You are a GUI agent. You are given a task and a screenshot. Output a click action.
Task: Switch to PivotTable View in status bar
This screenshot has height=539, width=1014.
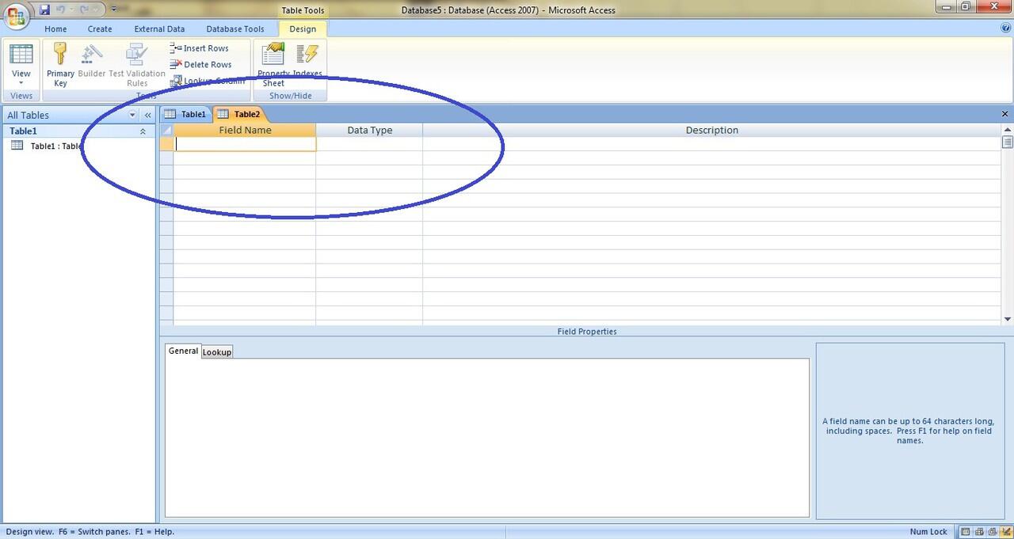coord(979,532)
